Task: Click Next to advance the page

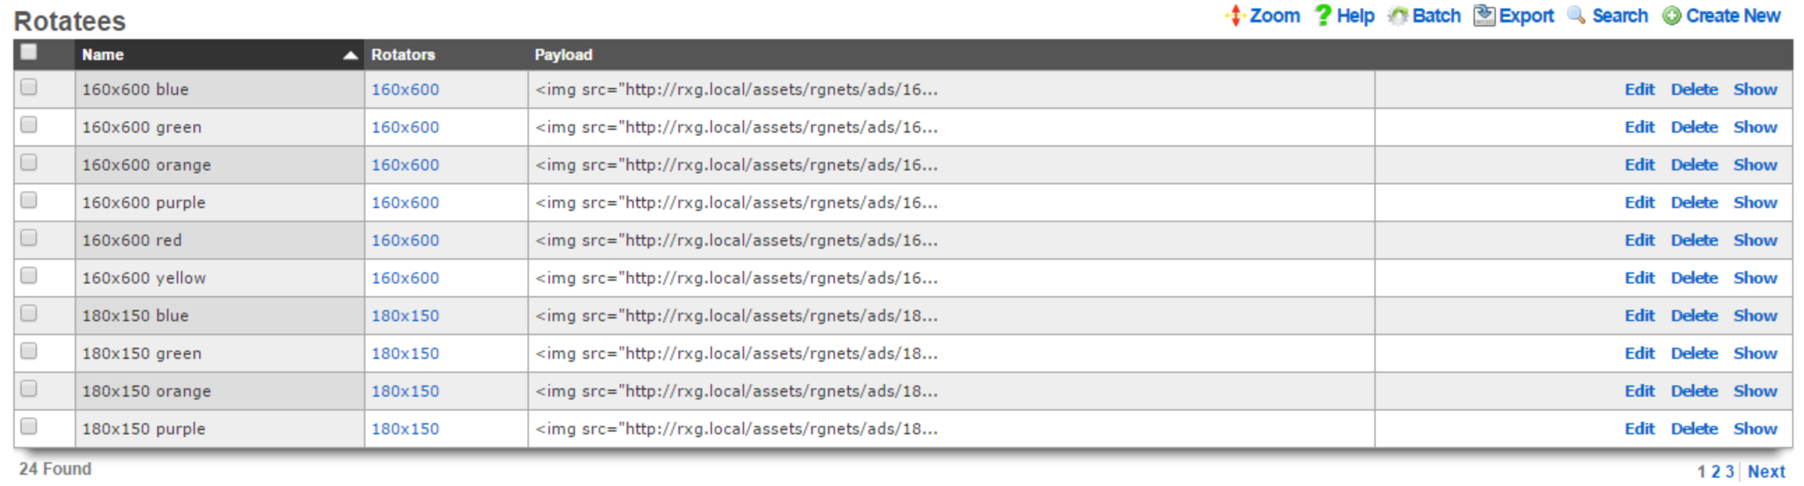Action: click(1766, 472)
